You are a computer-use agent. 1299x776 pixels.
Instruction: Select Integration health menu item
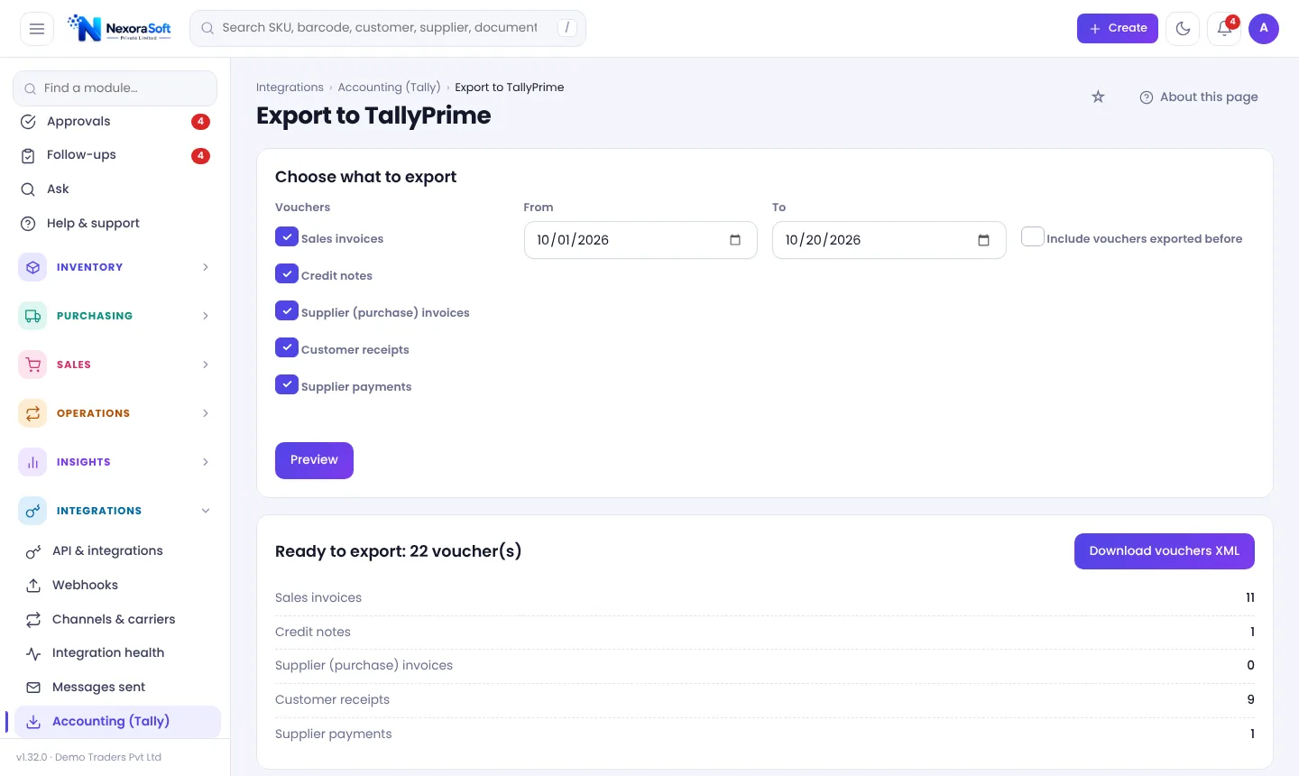[117, 653]
